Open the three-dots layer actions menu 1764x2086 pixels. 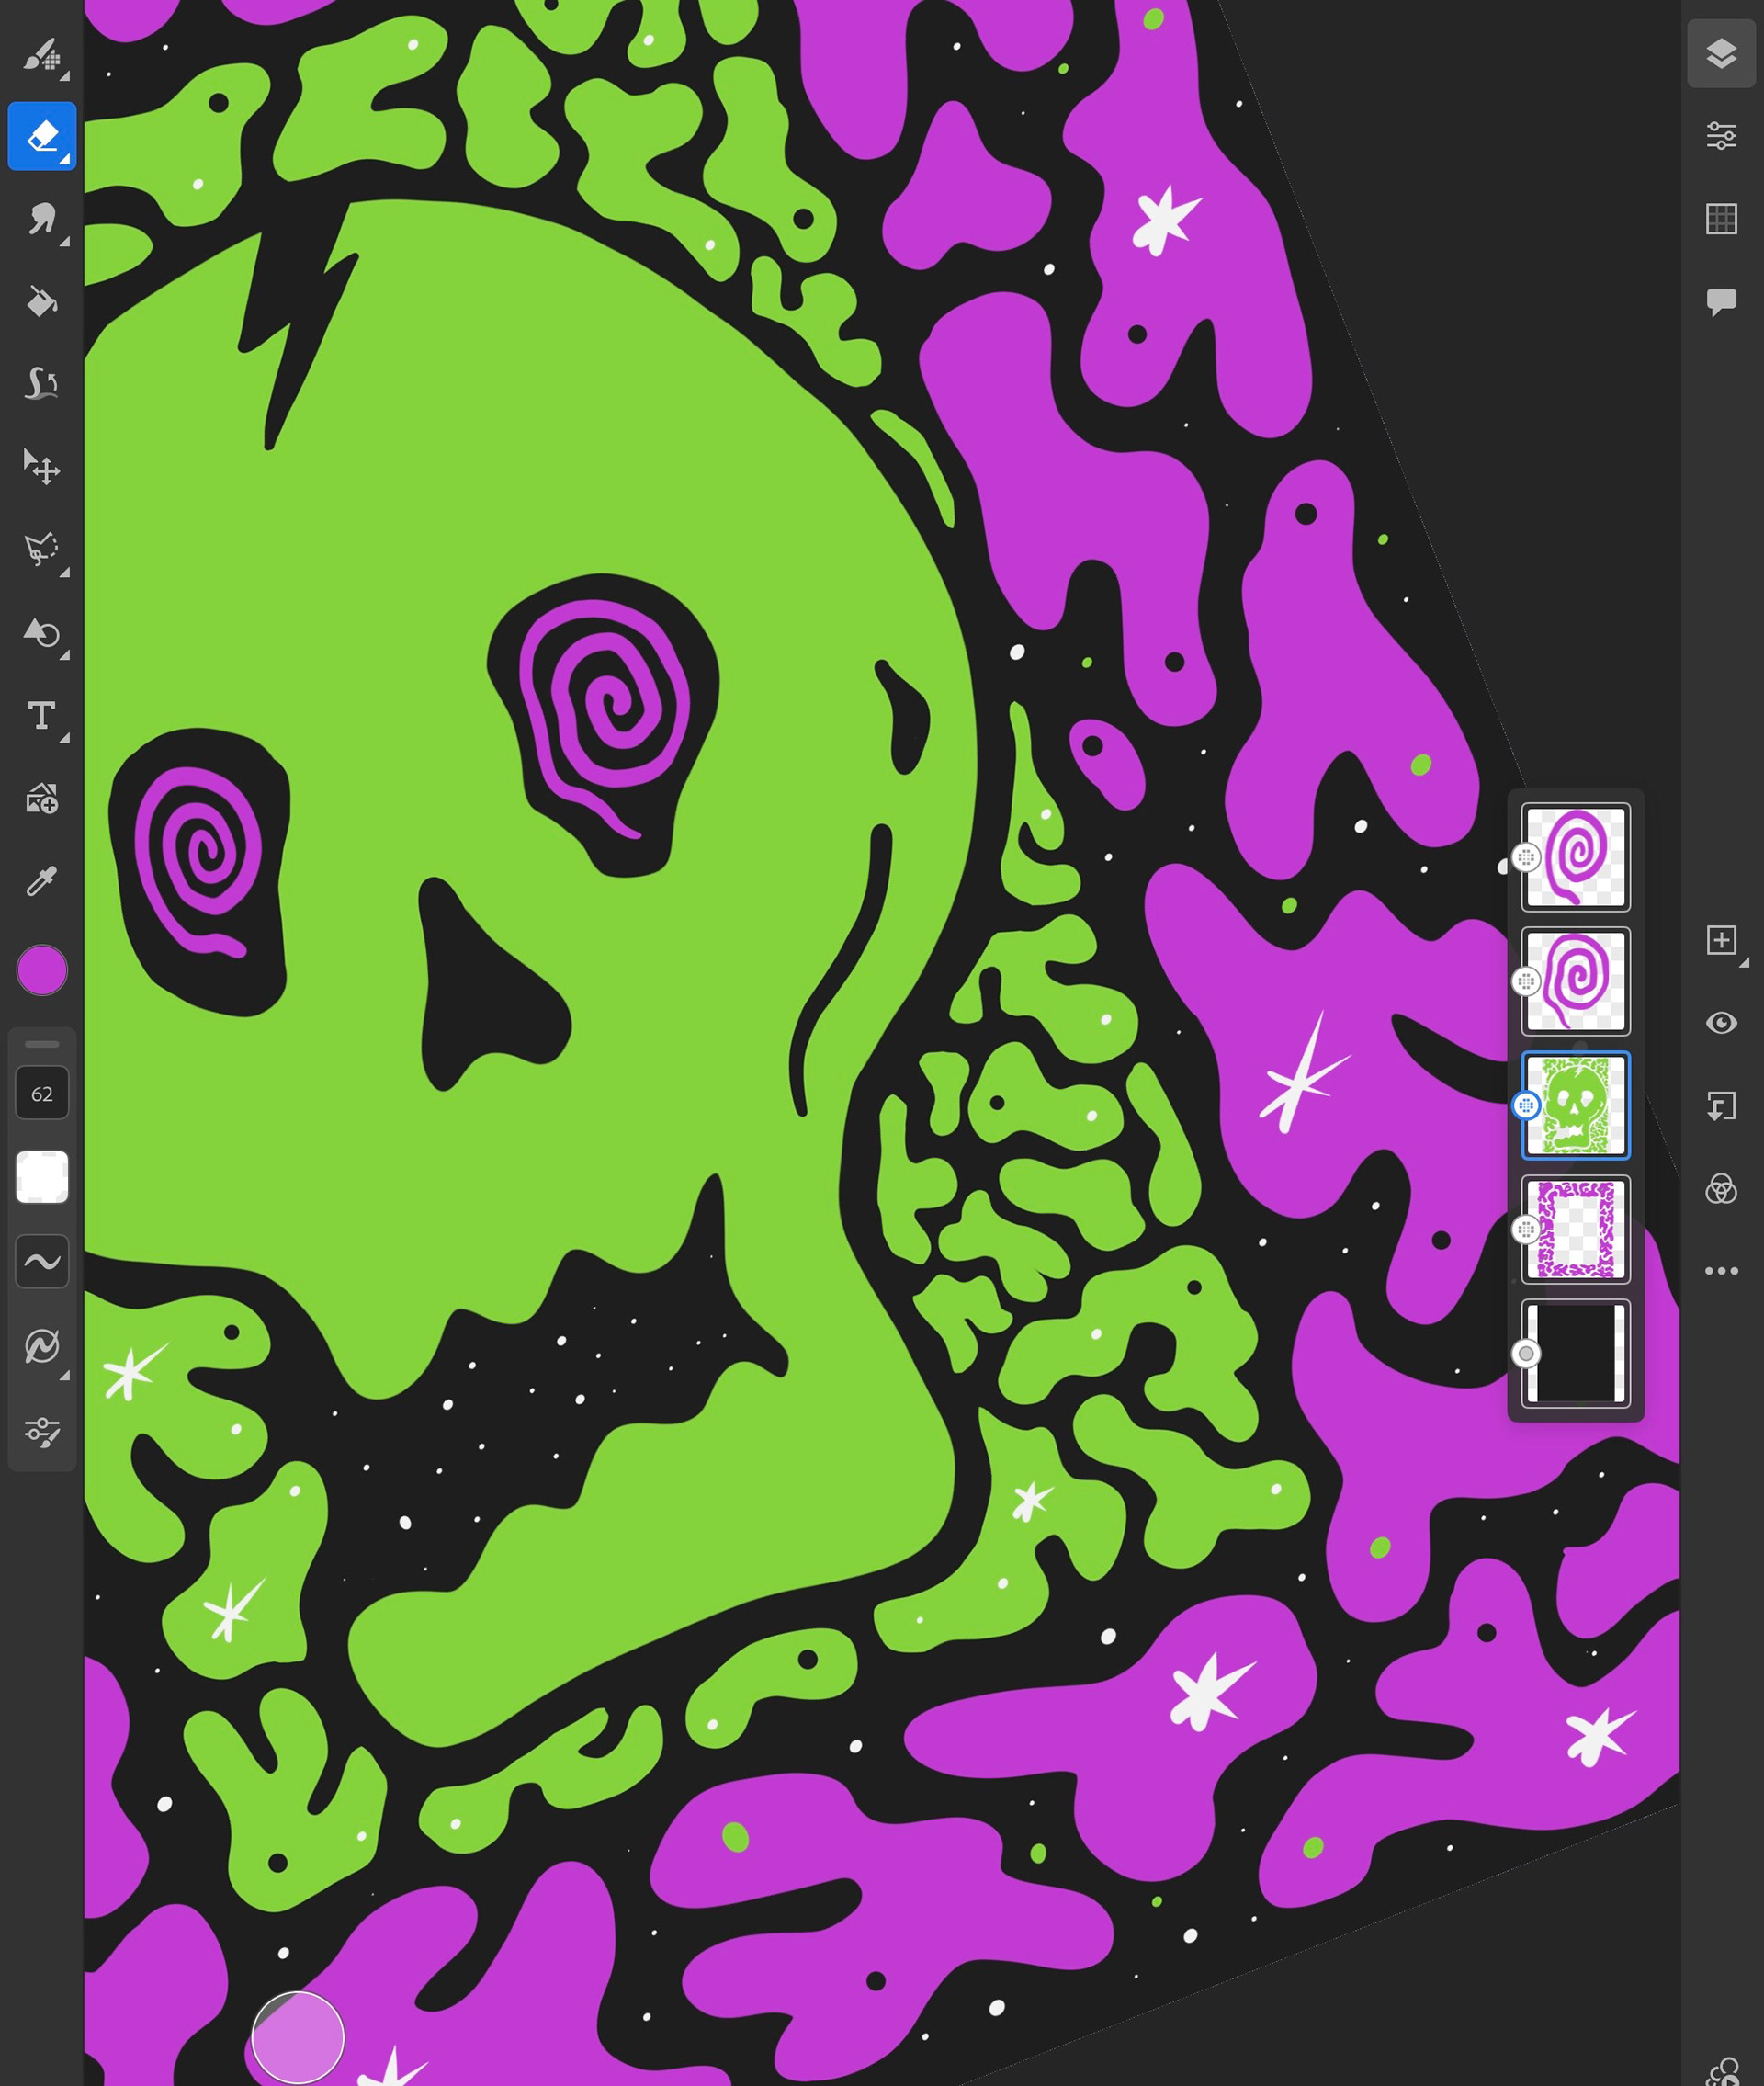(x=1720, y=1271)
